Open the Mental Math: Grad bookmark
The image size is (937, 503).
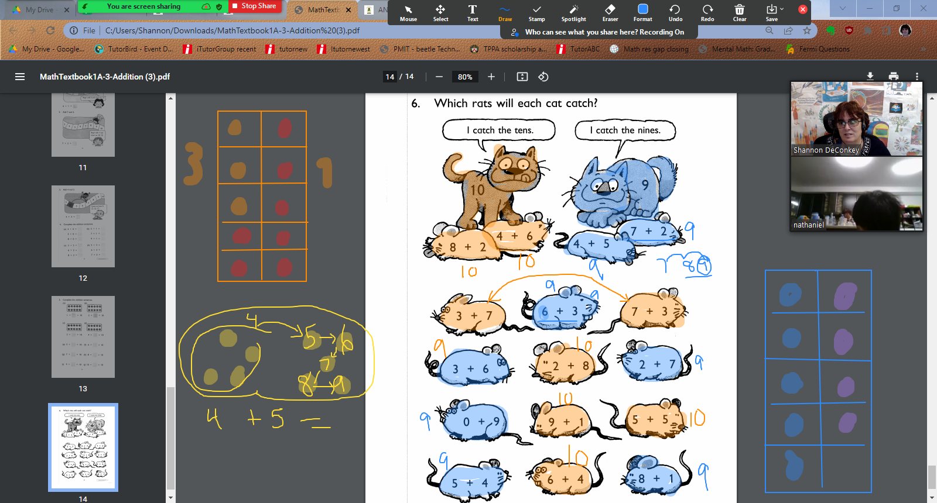point(737,49)
